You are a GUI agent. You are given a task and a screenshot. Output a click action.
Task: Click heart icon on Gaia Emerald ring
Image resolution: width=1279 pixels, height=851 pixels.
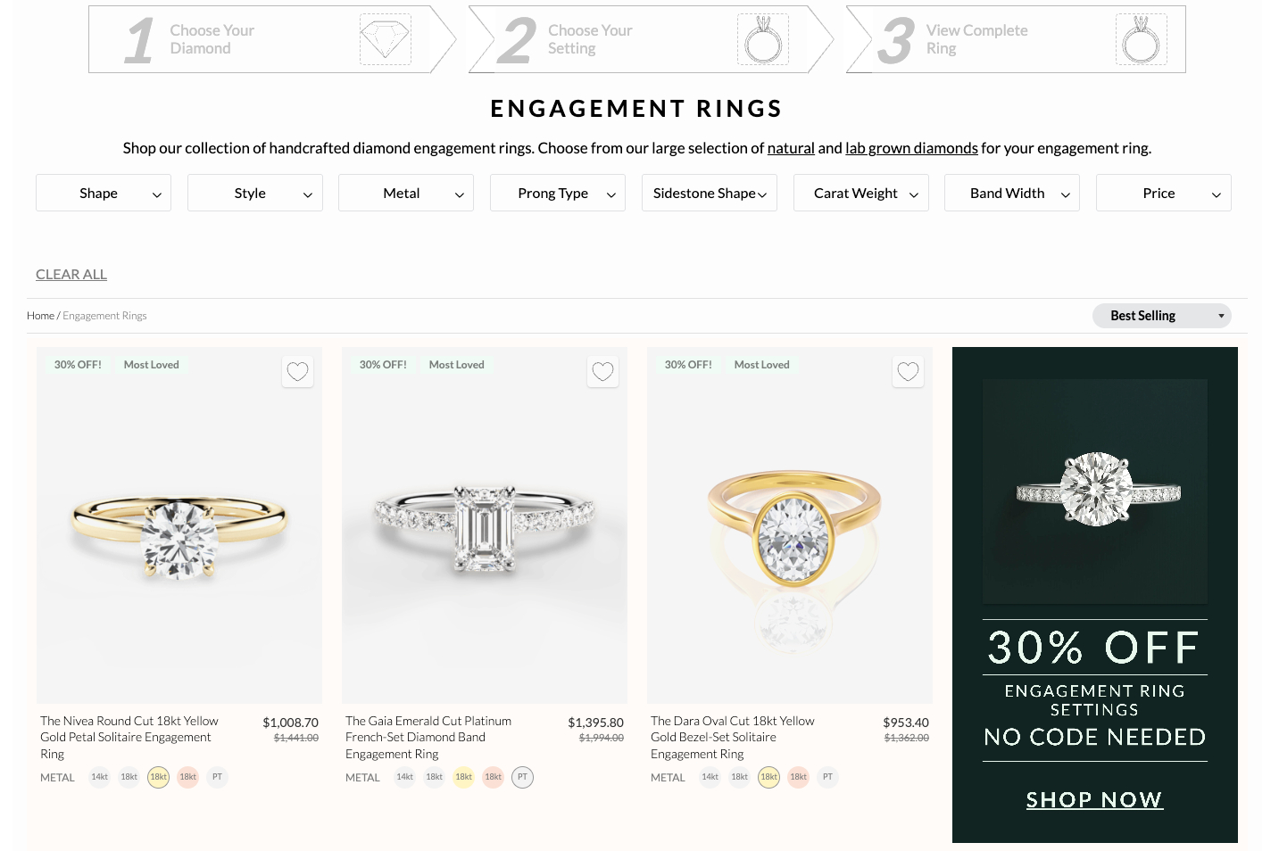[x=602, y=371]
